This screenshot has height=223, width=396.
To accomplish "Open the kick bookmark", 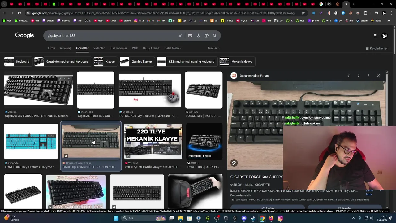I will [7, 21].
